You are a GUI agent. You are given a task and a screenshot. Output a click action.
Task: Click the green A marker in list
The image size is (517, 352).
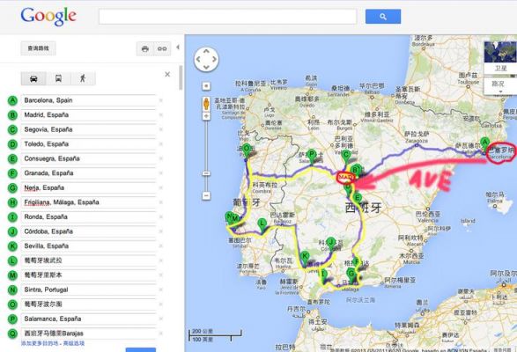click(12, 100)
